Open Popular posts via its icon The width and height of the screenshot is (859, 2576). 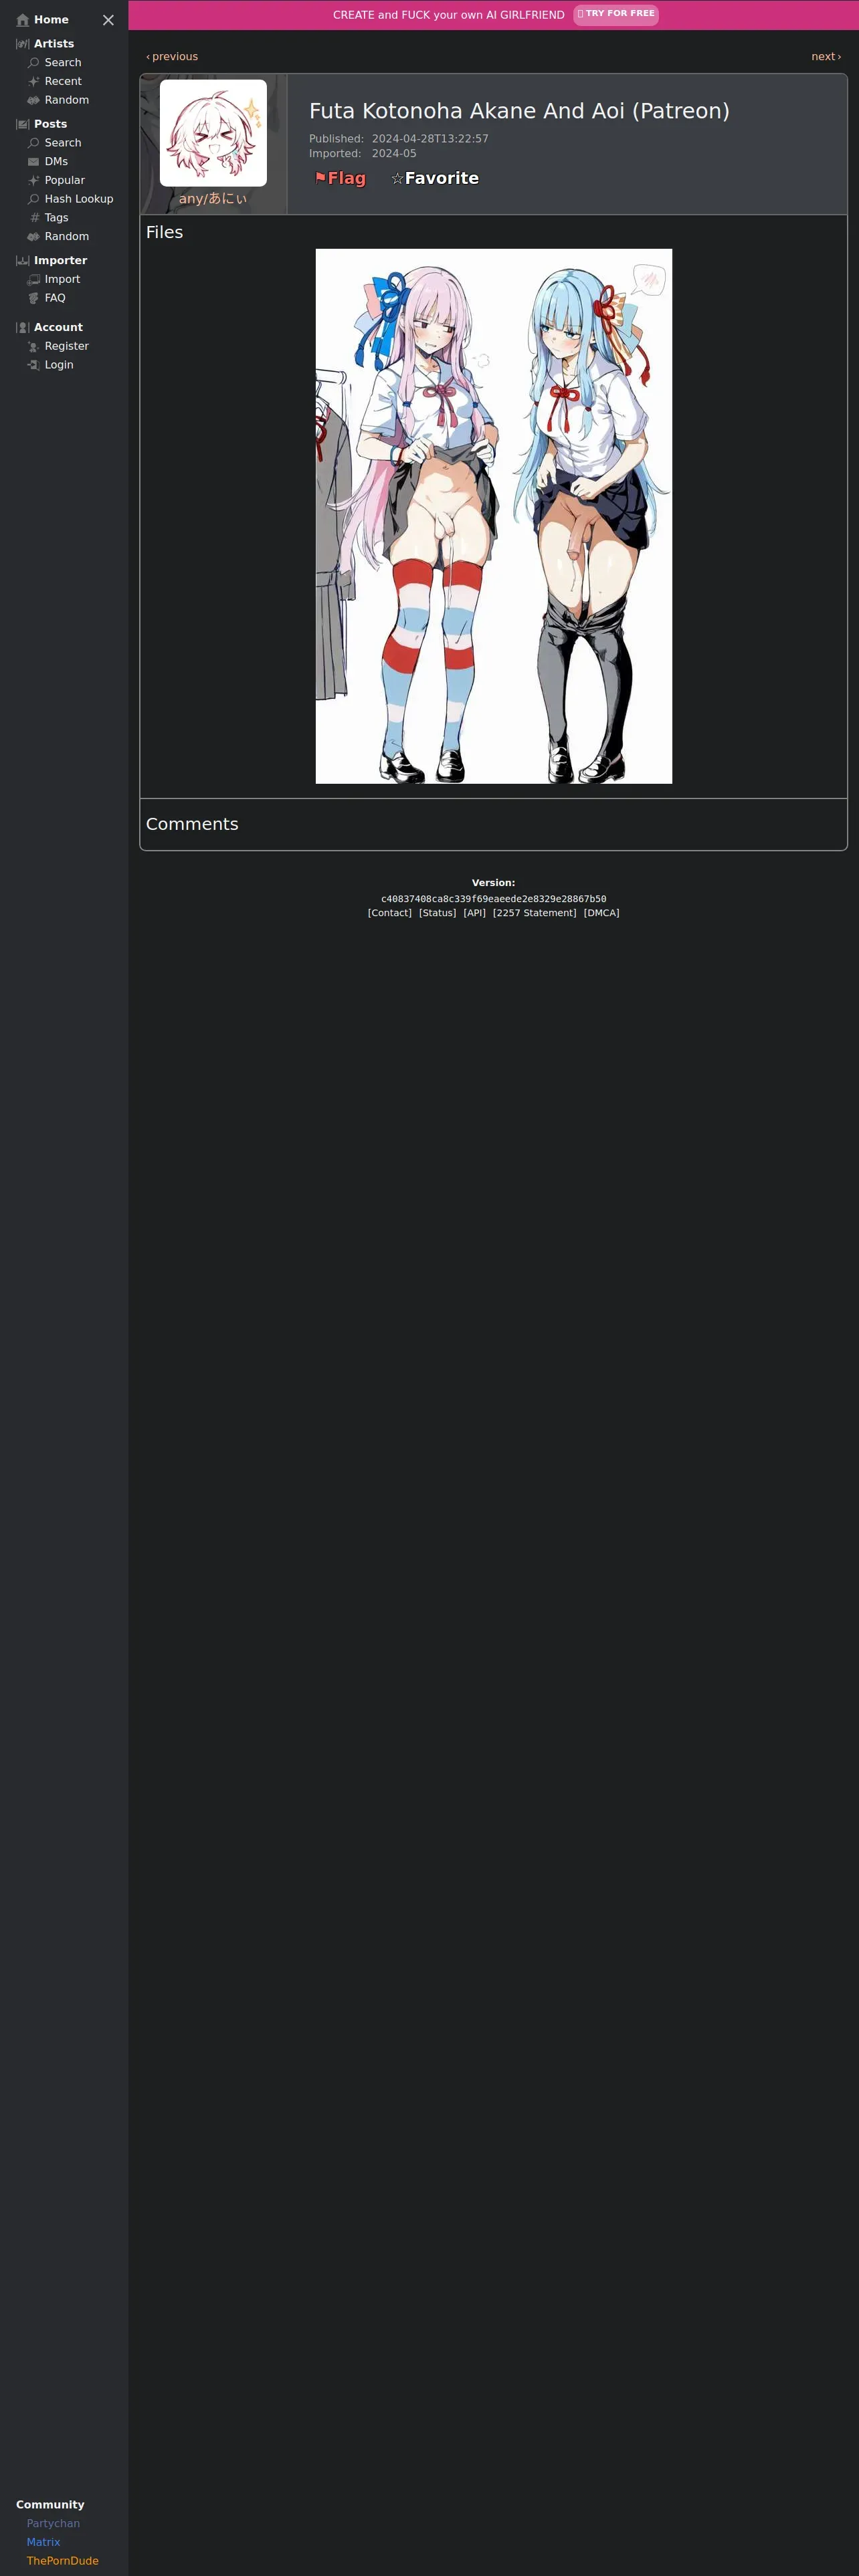tap(33, 181)
